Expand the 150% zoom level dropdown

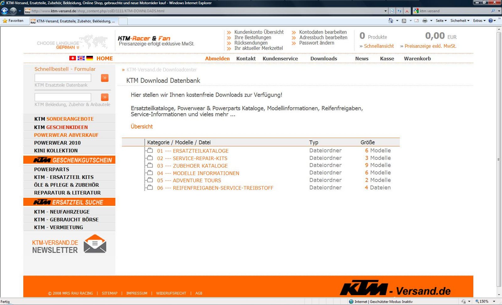(x=494, y=302)
